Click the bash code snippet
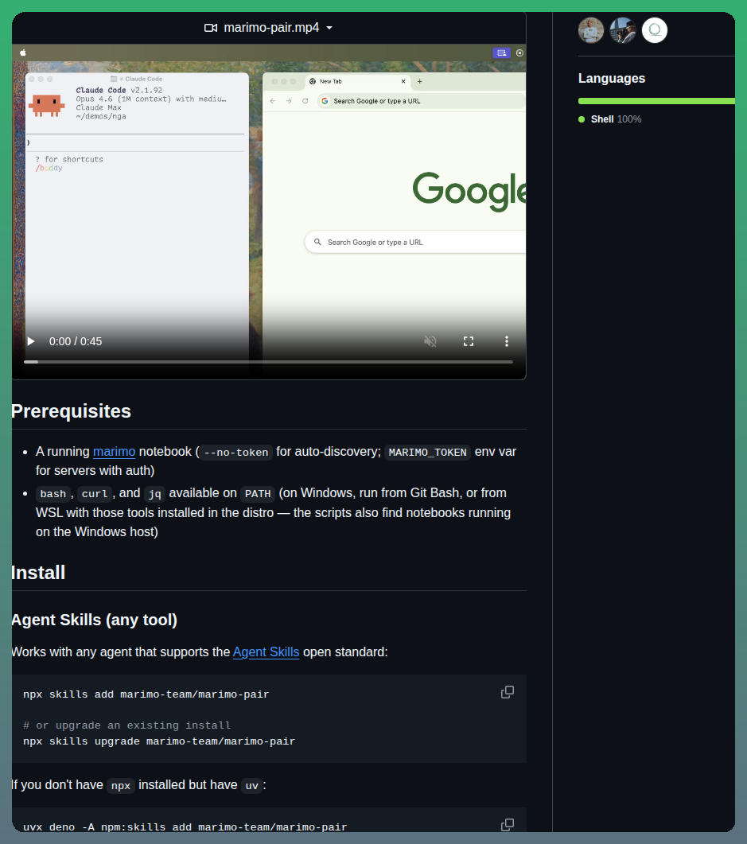 (53, 493)
